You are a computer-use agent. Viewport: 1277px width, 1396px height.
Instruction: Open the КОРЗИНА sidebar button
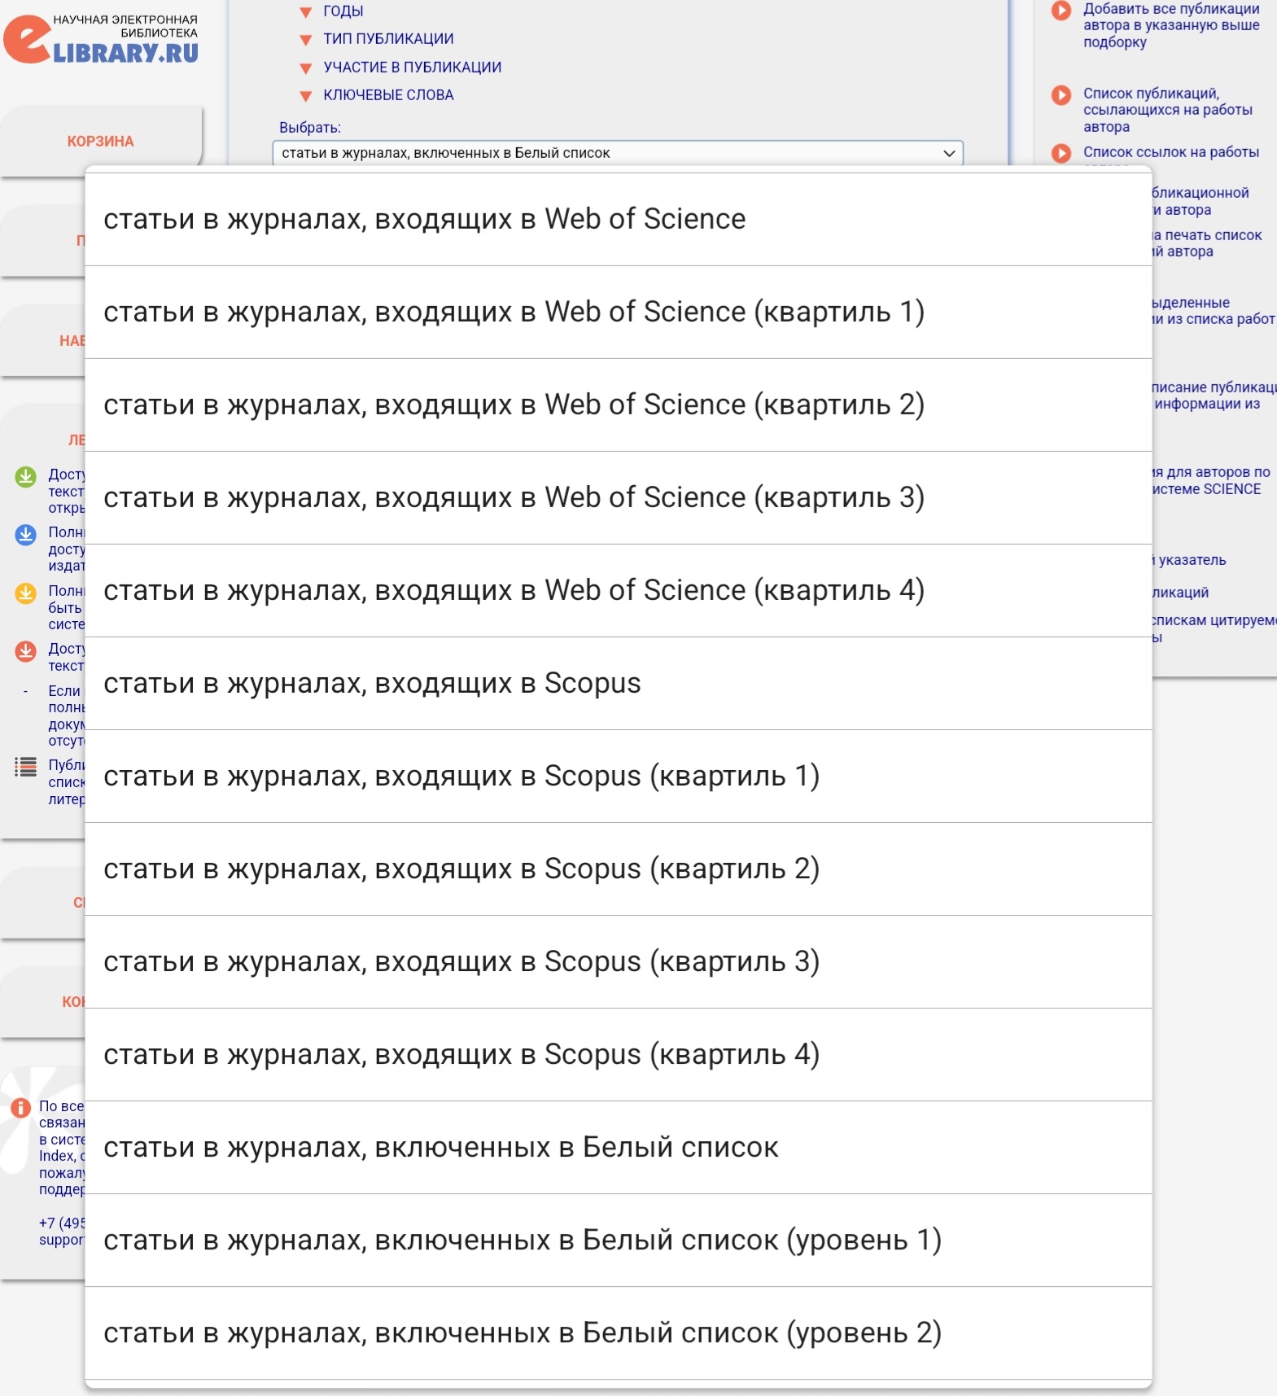pos(101,141)
